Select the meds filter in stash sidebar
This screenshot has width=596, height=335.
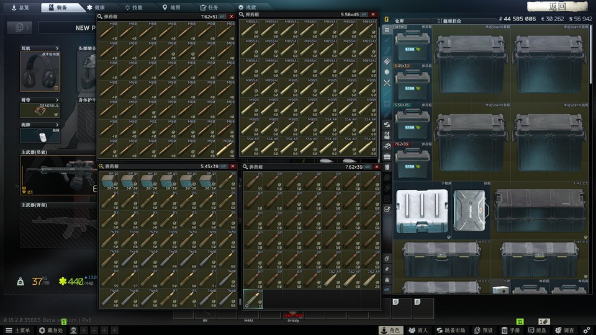[x=387, y=72]
